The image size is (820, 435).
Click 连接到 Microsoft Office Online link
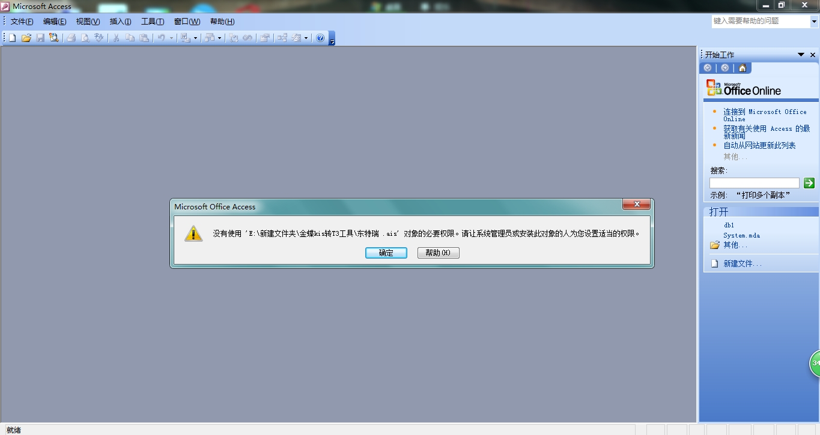coord(765,115)
